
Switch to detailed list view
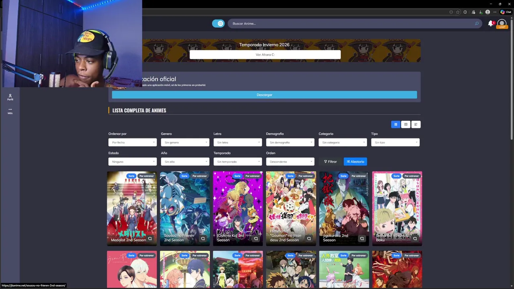click(x=416, y=124)
